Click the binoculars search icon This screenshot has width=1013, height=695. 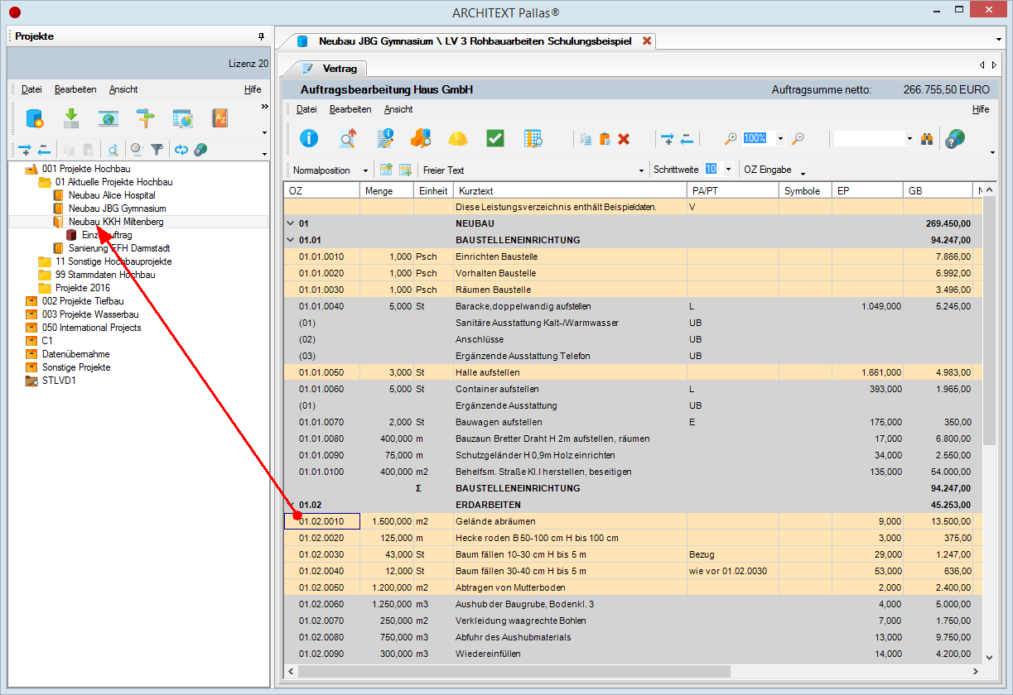coord(927,139)
